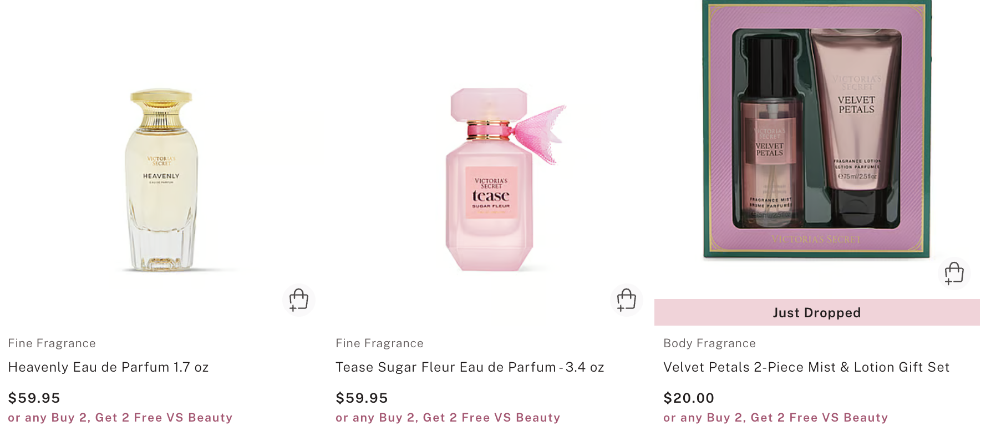Click the Buy 2, Get 2 Free offer under Heavenly
The width and height of the screenshot is (996, 436).
120,418
